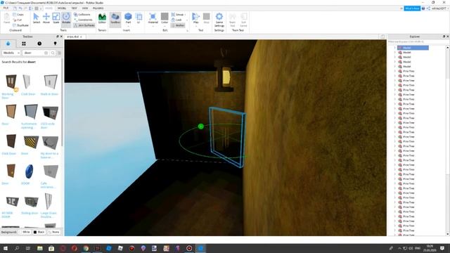This screenshot has width=450, height=253.
Task: Open the FILE menu
Action: 6,8
